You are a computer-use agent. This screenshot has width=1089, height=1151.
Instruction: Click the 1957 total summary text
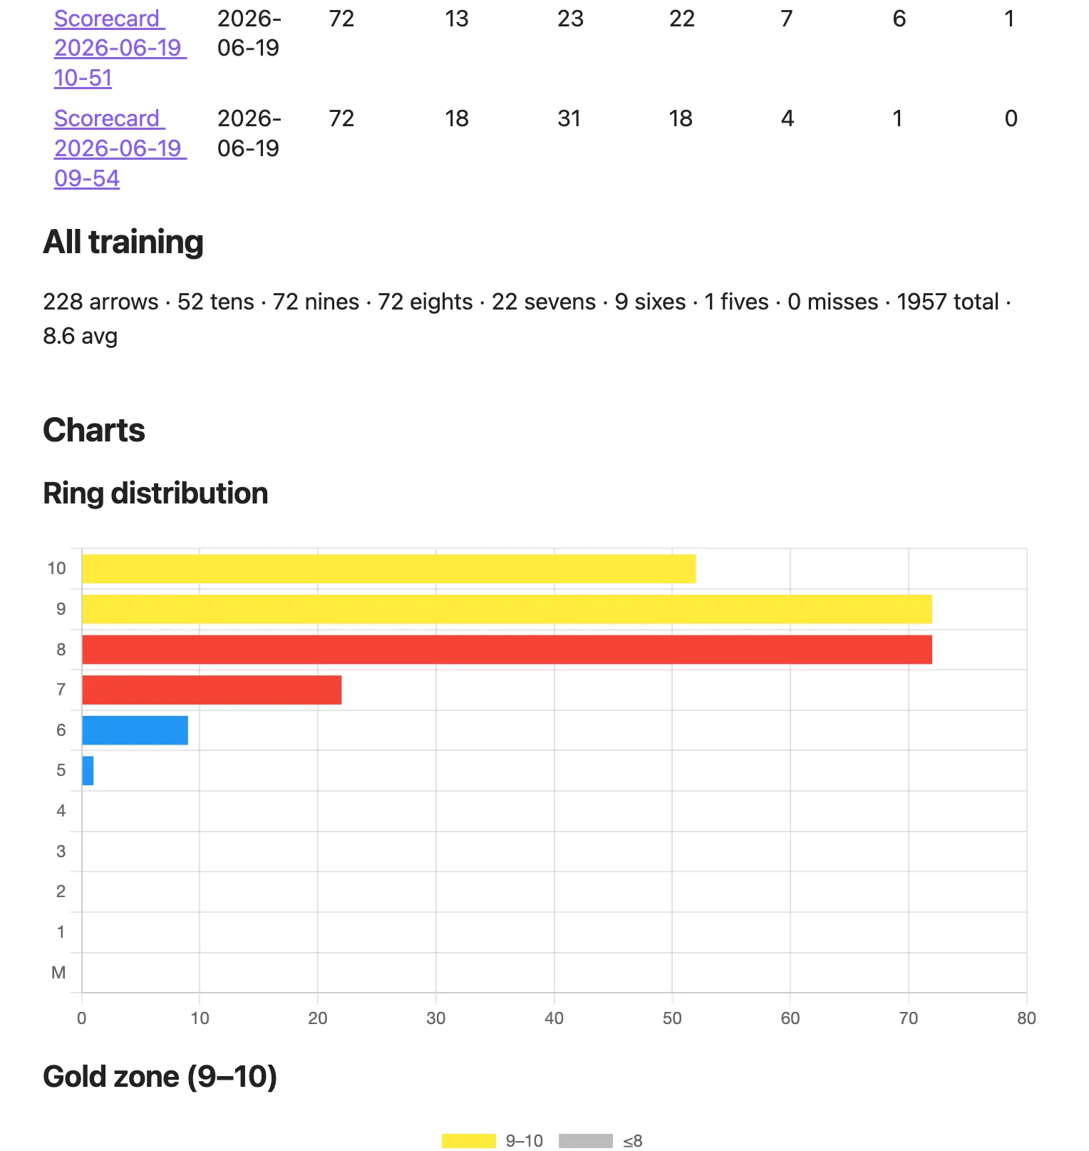tap(948, 302)
